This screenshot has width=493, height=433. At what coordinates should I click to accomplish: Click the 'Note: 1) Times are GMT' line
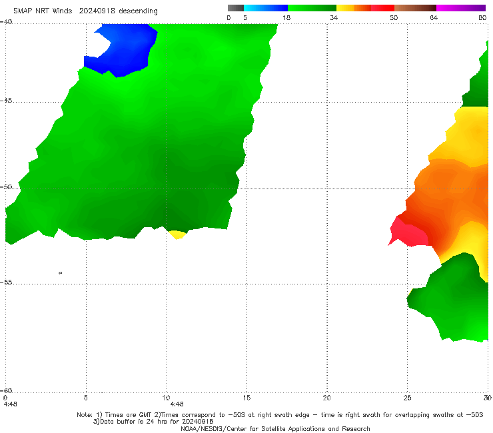[280, 415]
